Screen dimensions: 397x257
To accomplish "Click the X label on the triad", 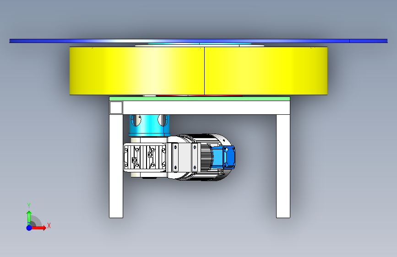I will (49, 225).
